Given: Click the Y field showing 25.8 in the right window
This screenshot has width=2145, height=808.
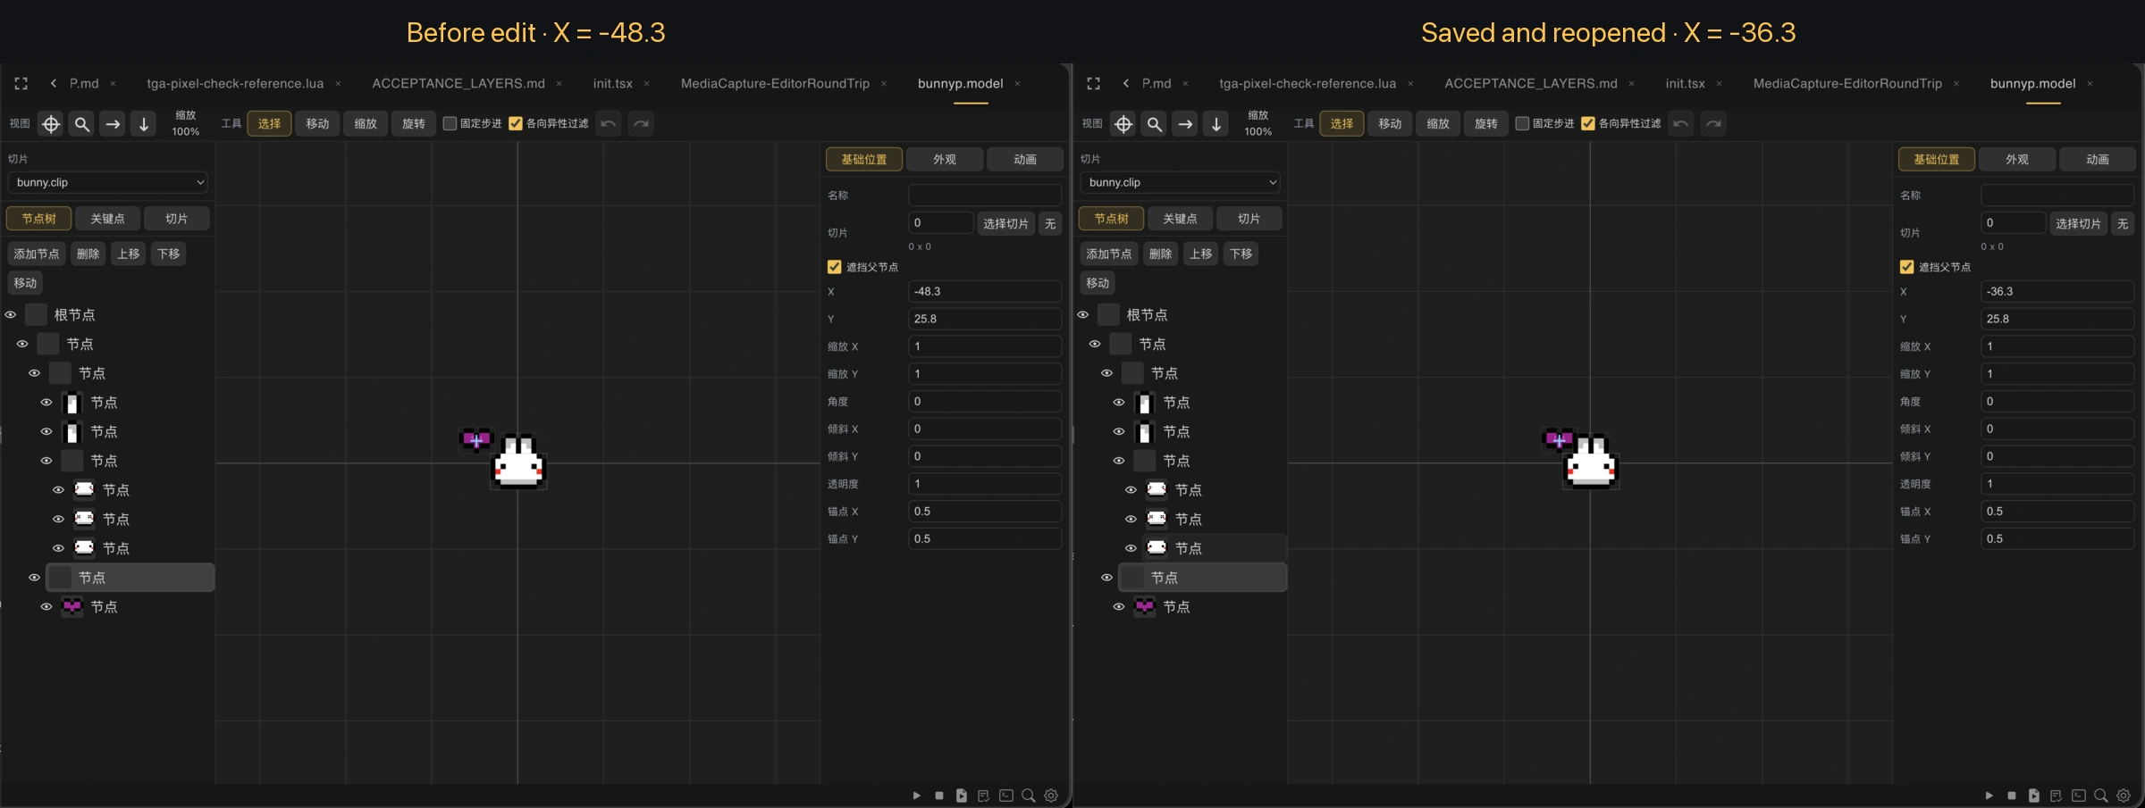Looking at the screenshot, I should click(x=2057, y=319).
